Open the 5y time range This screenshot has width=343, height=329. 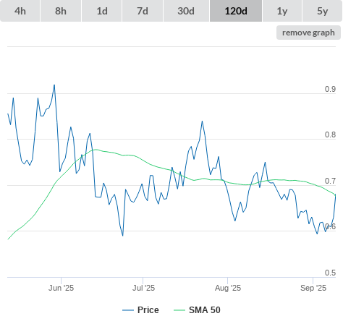pos(323,11)
